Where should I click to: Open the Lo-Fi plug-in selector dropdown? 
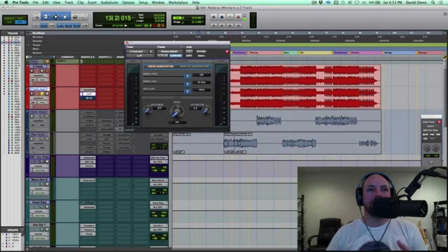(139, 55)
